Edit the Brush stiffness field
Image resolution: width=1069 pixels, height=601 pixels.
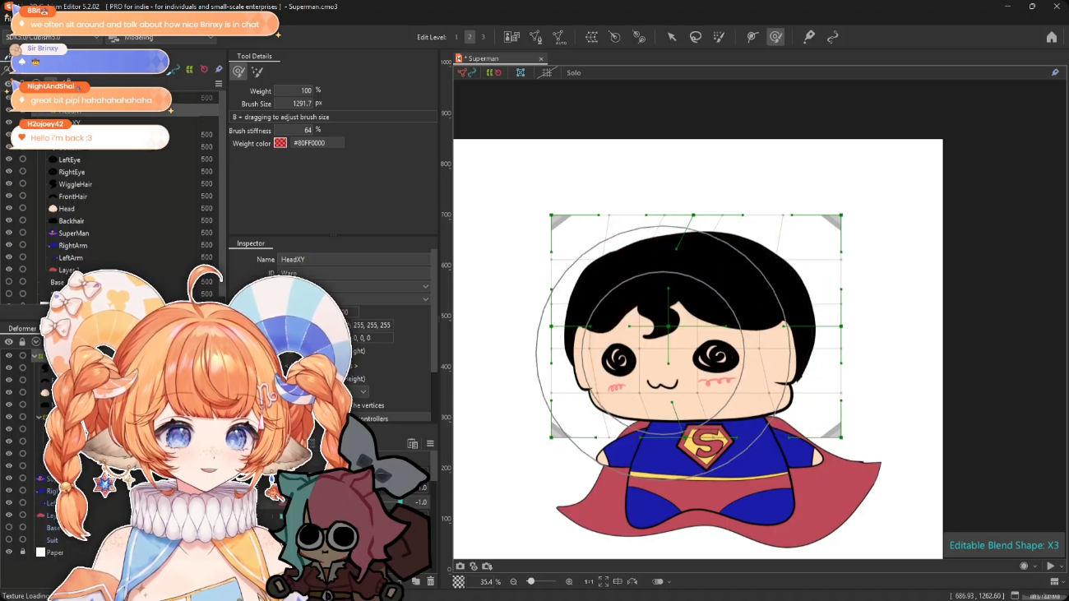(x=294, y=130)
